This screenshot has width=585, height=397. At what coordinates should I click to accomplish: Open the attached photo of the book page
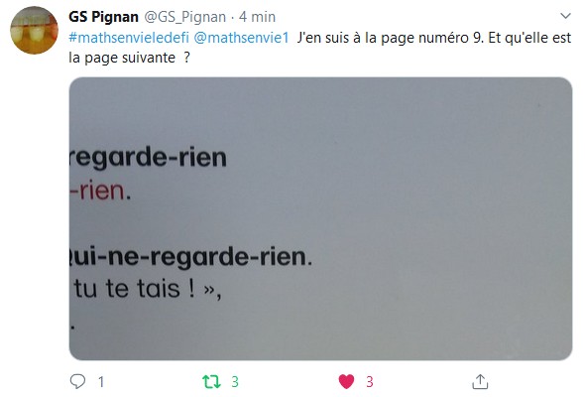(320, 218)
